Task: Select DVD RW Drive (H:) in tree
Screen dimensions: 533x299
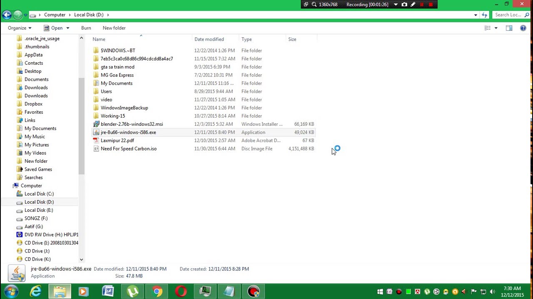Action: point(51,235)
